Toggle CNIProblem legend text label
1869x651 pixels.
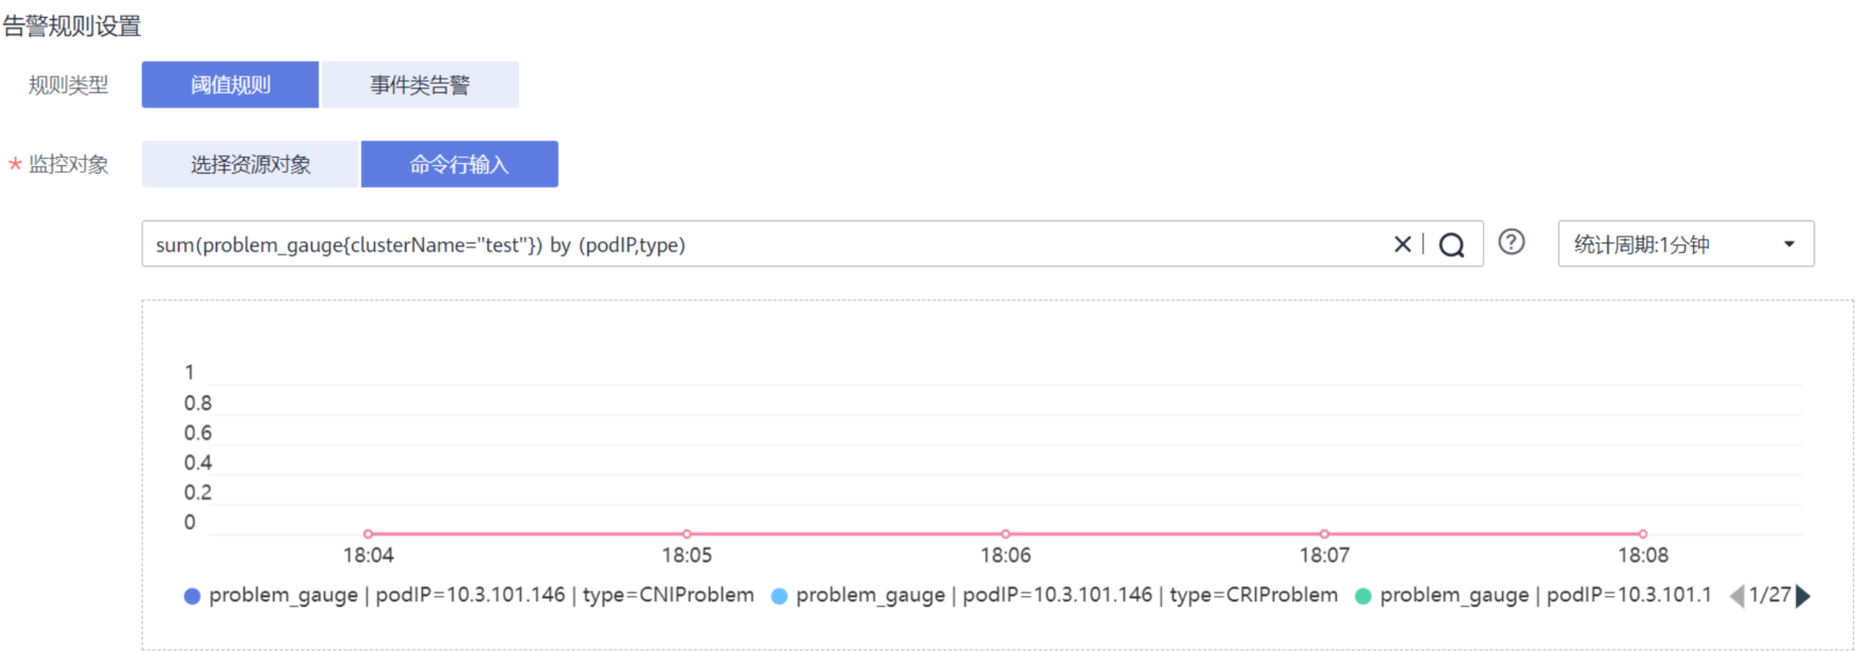click(481, 595)
